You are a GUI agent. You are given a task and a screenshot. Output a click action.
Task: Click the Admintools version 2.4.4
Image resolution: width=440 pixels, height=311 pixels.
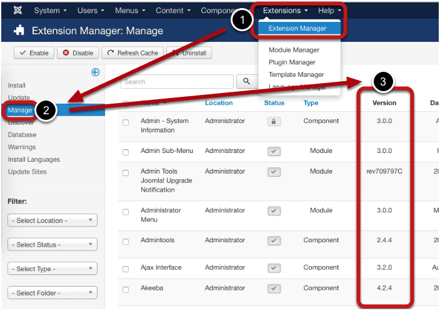tap(384, 240)
